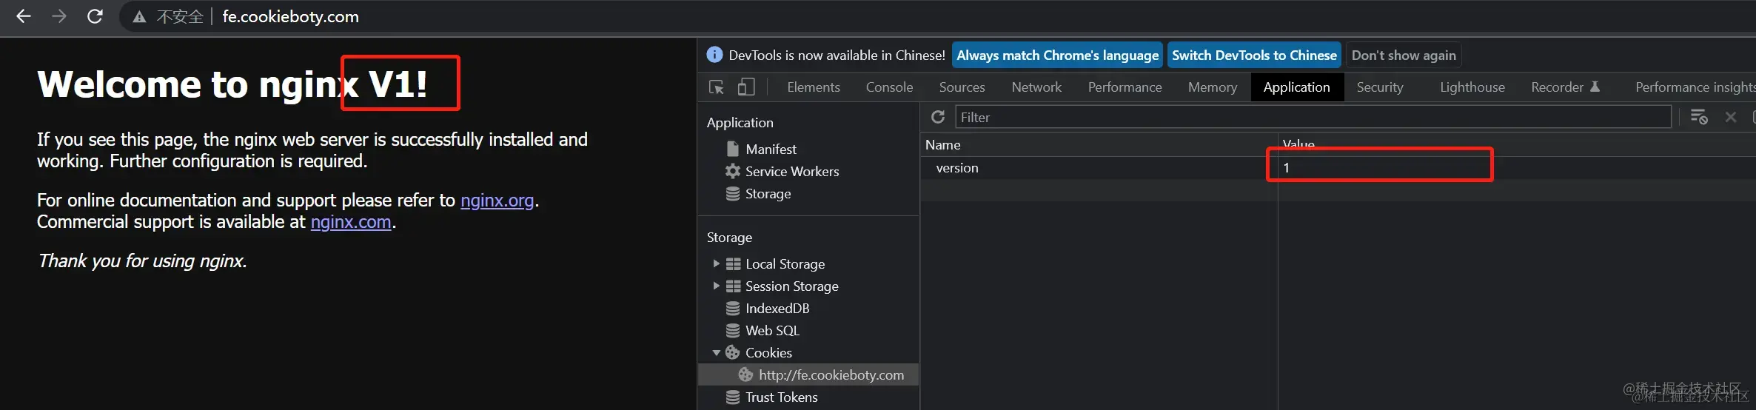Click the cookie Filter input field
This screenshot has height=410, width=1756.
coord(1313,117)
